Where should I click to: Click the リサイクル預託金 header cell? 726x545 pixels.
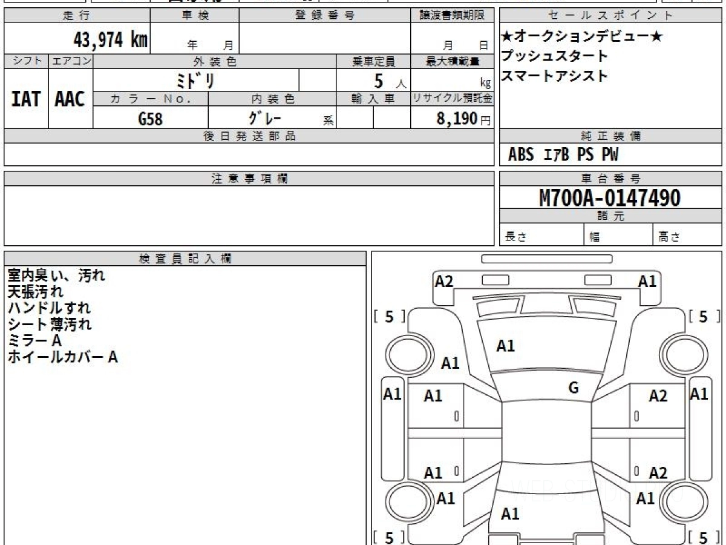click(x=452, y=99)
